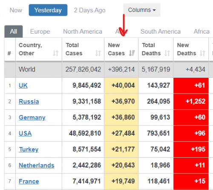Click USA new cases +27,484
The width and height of the screenshot is (213, 190).
point(123,133)
